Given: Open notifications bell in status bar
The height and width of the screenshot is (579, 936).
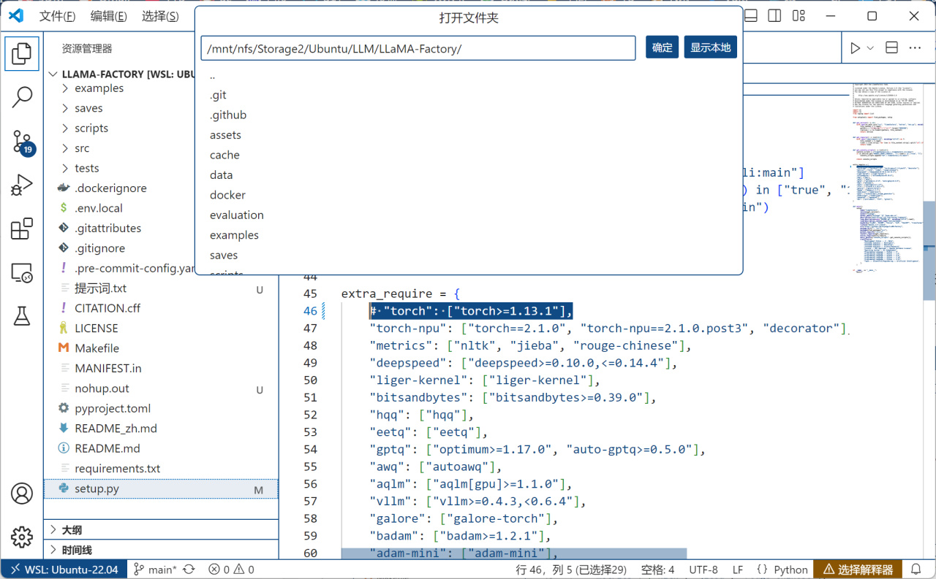Looking at the screenshot, I should pos(916,570).
